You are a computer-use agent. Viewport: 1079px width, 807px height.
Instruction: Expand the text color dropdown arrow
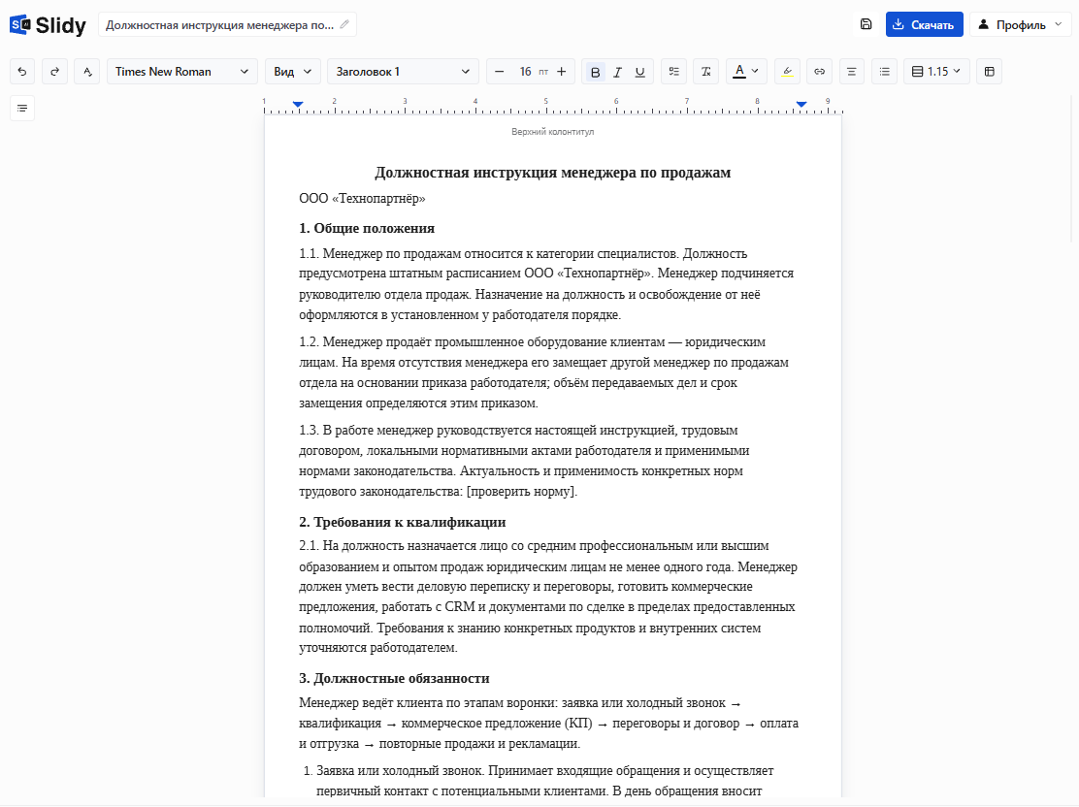pyautogui.click(x=755, y=71)
